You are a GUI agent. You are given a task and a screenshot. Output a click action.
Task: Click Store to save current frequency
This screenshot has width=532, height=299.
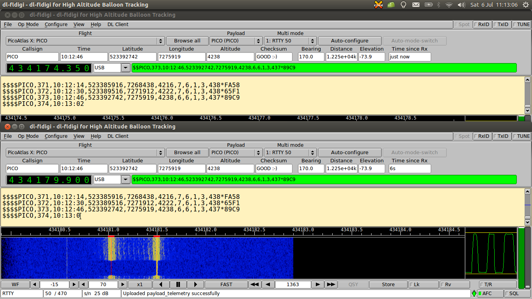tap(388, 284)
